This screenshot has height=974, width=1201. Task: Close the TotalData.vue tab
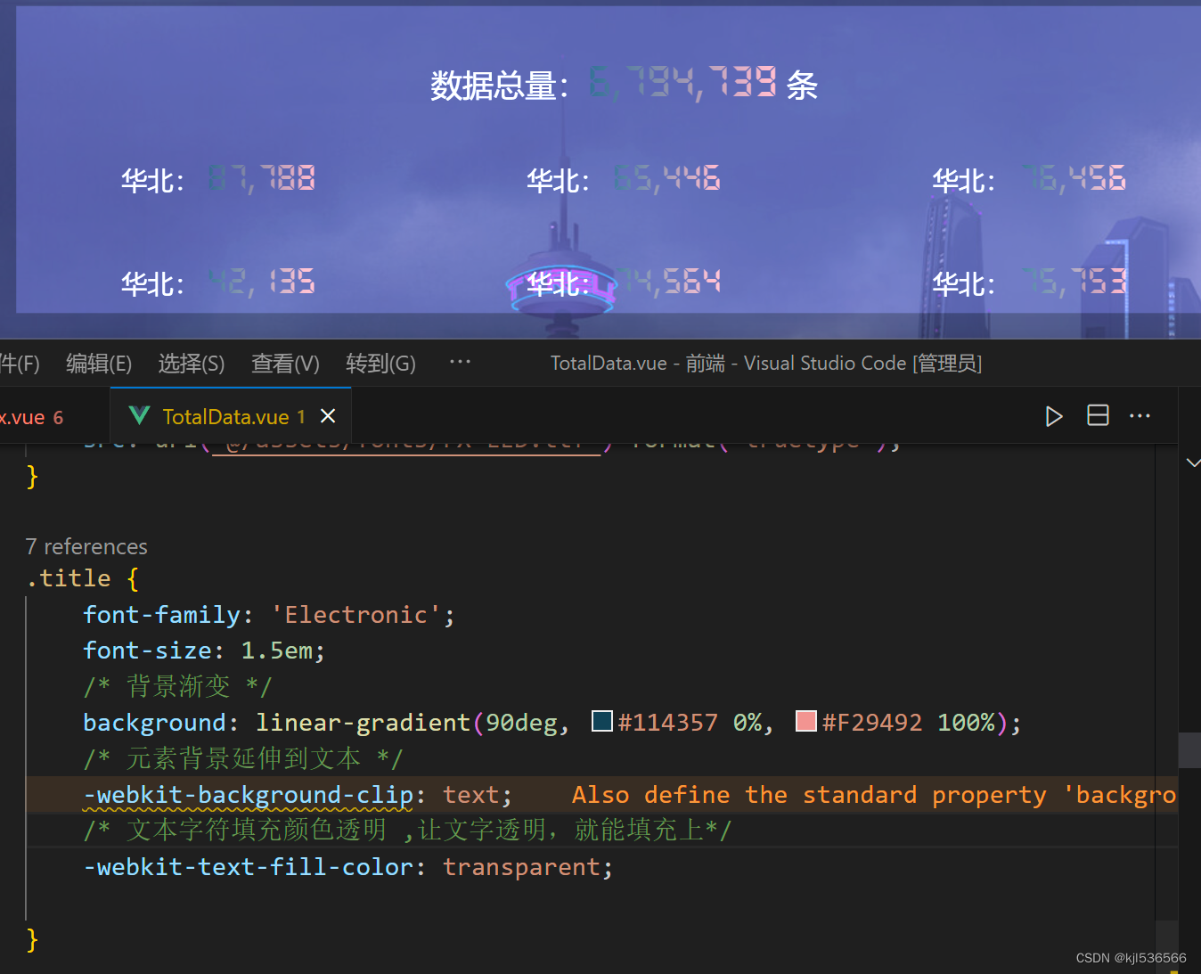pos(328,416)
